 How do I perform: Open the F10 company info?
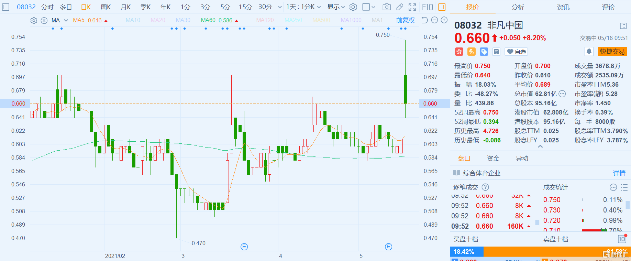coord(428,7)
